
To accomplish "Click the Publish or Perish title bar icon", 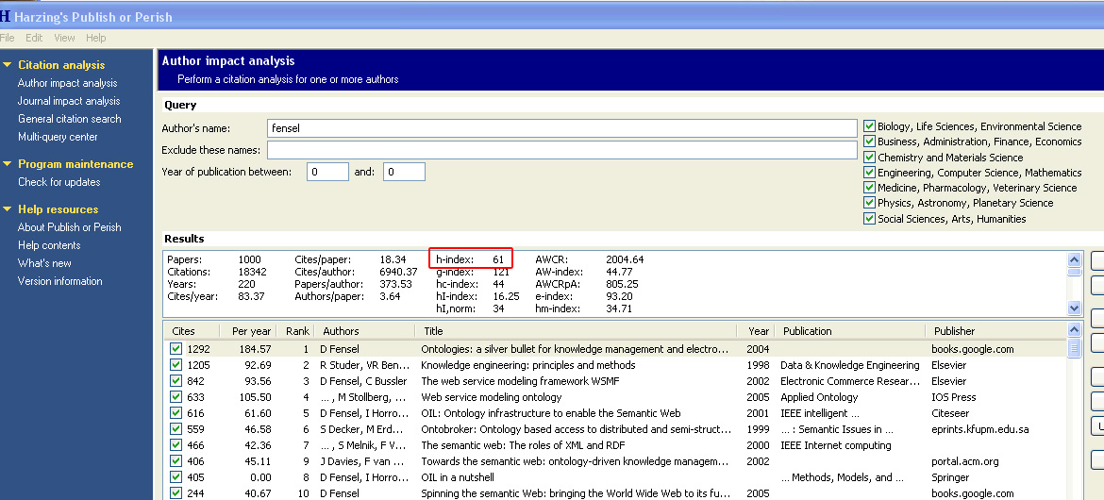I will point(5,17).
